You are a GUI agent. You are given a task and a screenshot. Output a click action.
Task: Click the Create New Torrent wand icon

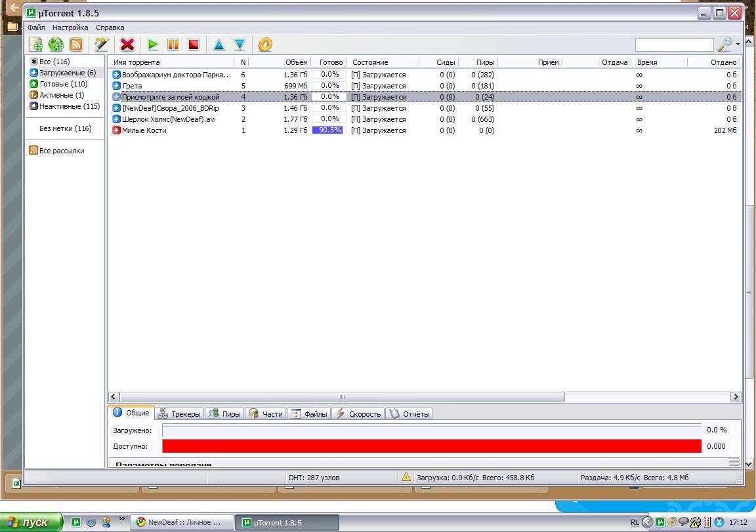[x=101, y=45]
